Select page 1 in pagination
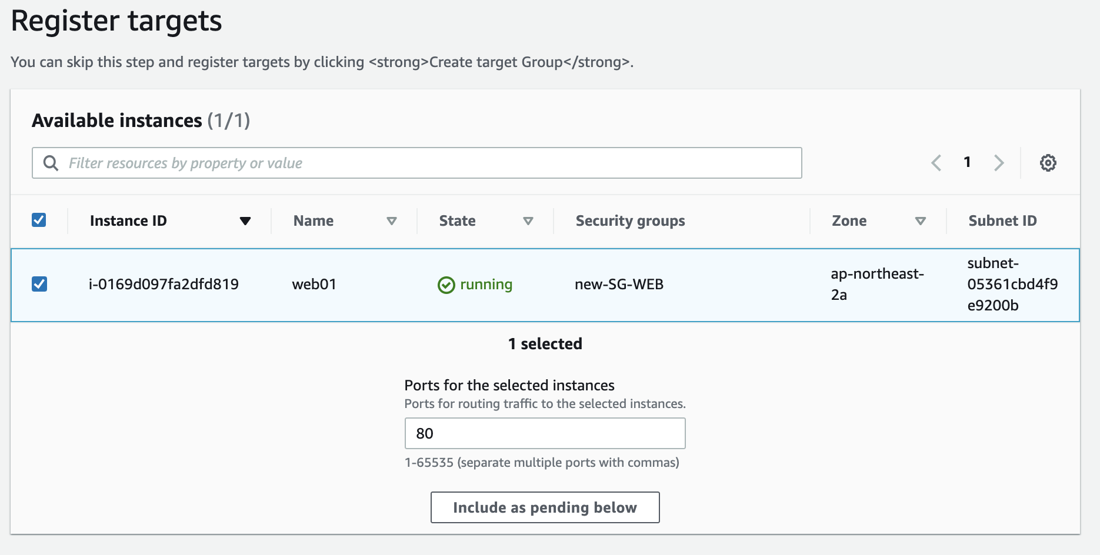Image resolution: width=1100 pixels, height=555 pixels. pos(967,162)
